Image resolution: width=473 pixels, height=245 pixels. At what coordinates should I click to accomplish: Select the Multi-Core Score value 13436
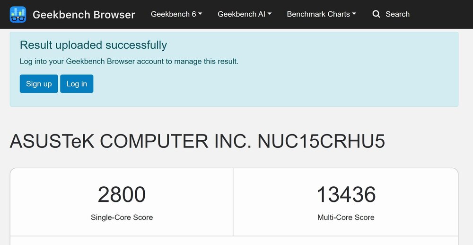click(346, 195)
